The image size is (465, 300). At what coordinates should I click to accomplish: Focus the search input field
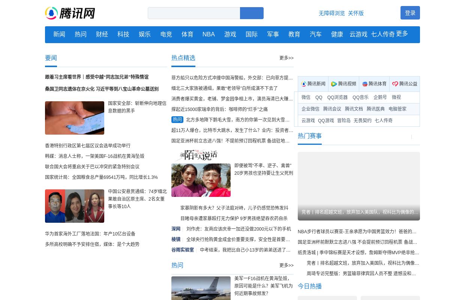click(x=194, y=13)
